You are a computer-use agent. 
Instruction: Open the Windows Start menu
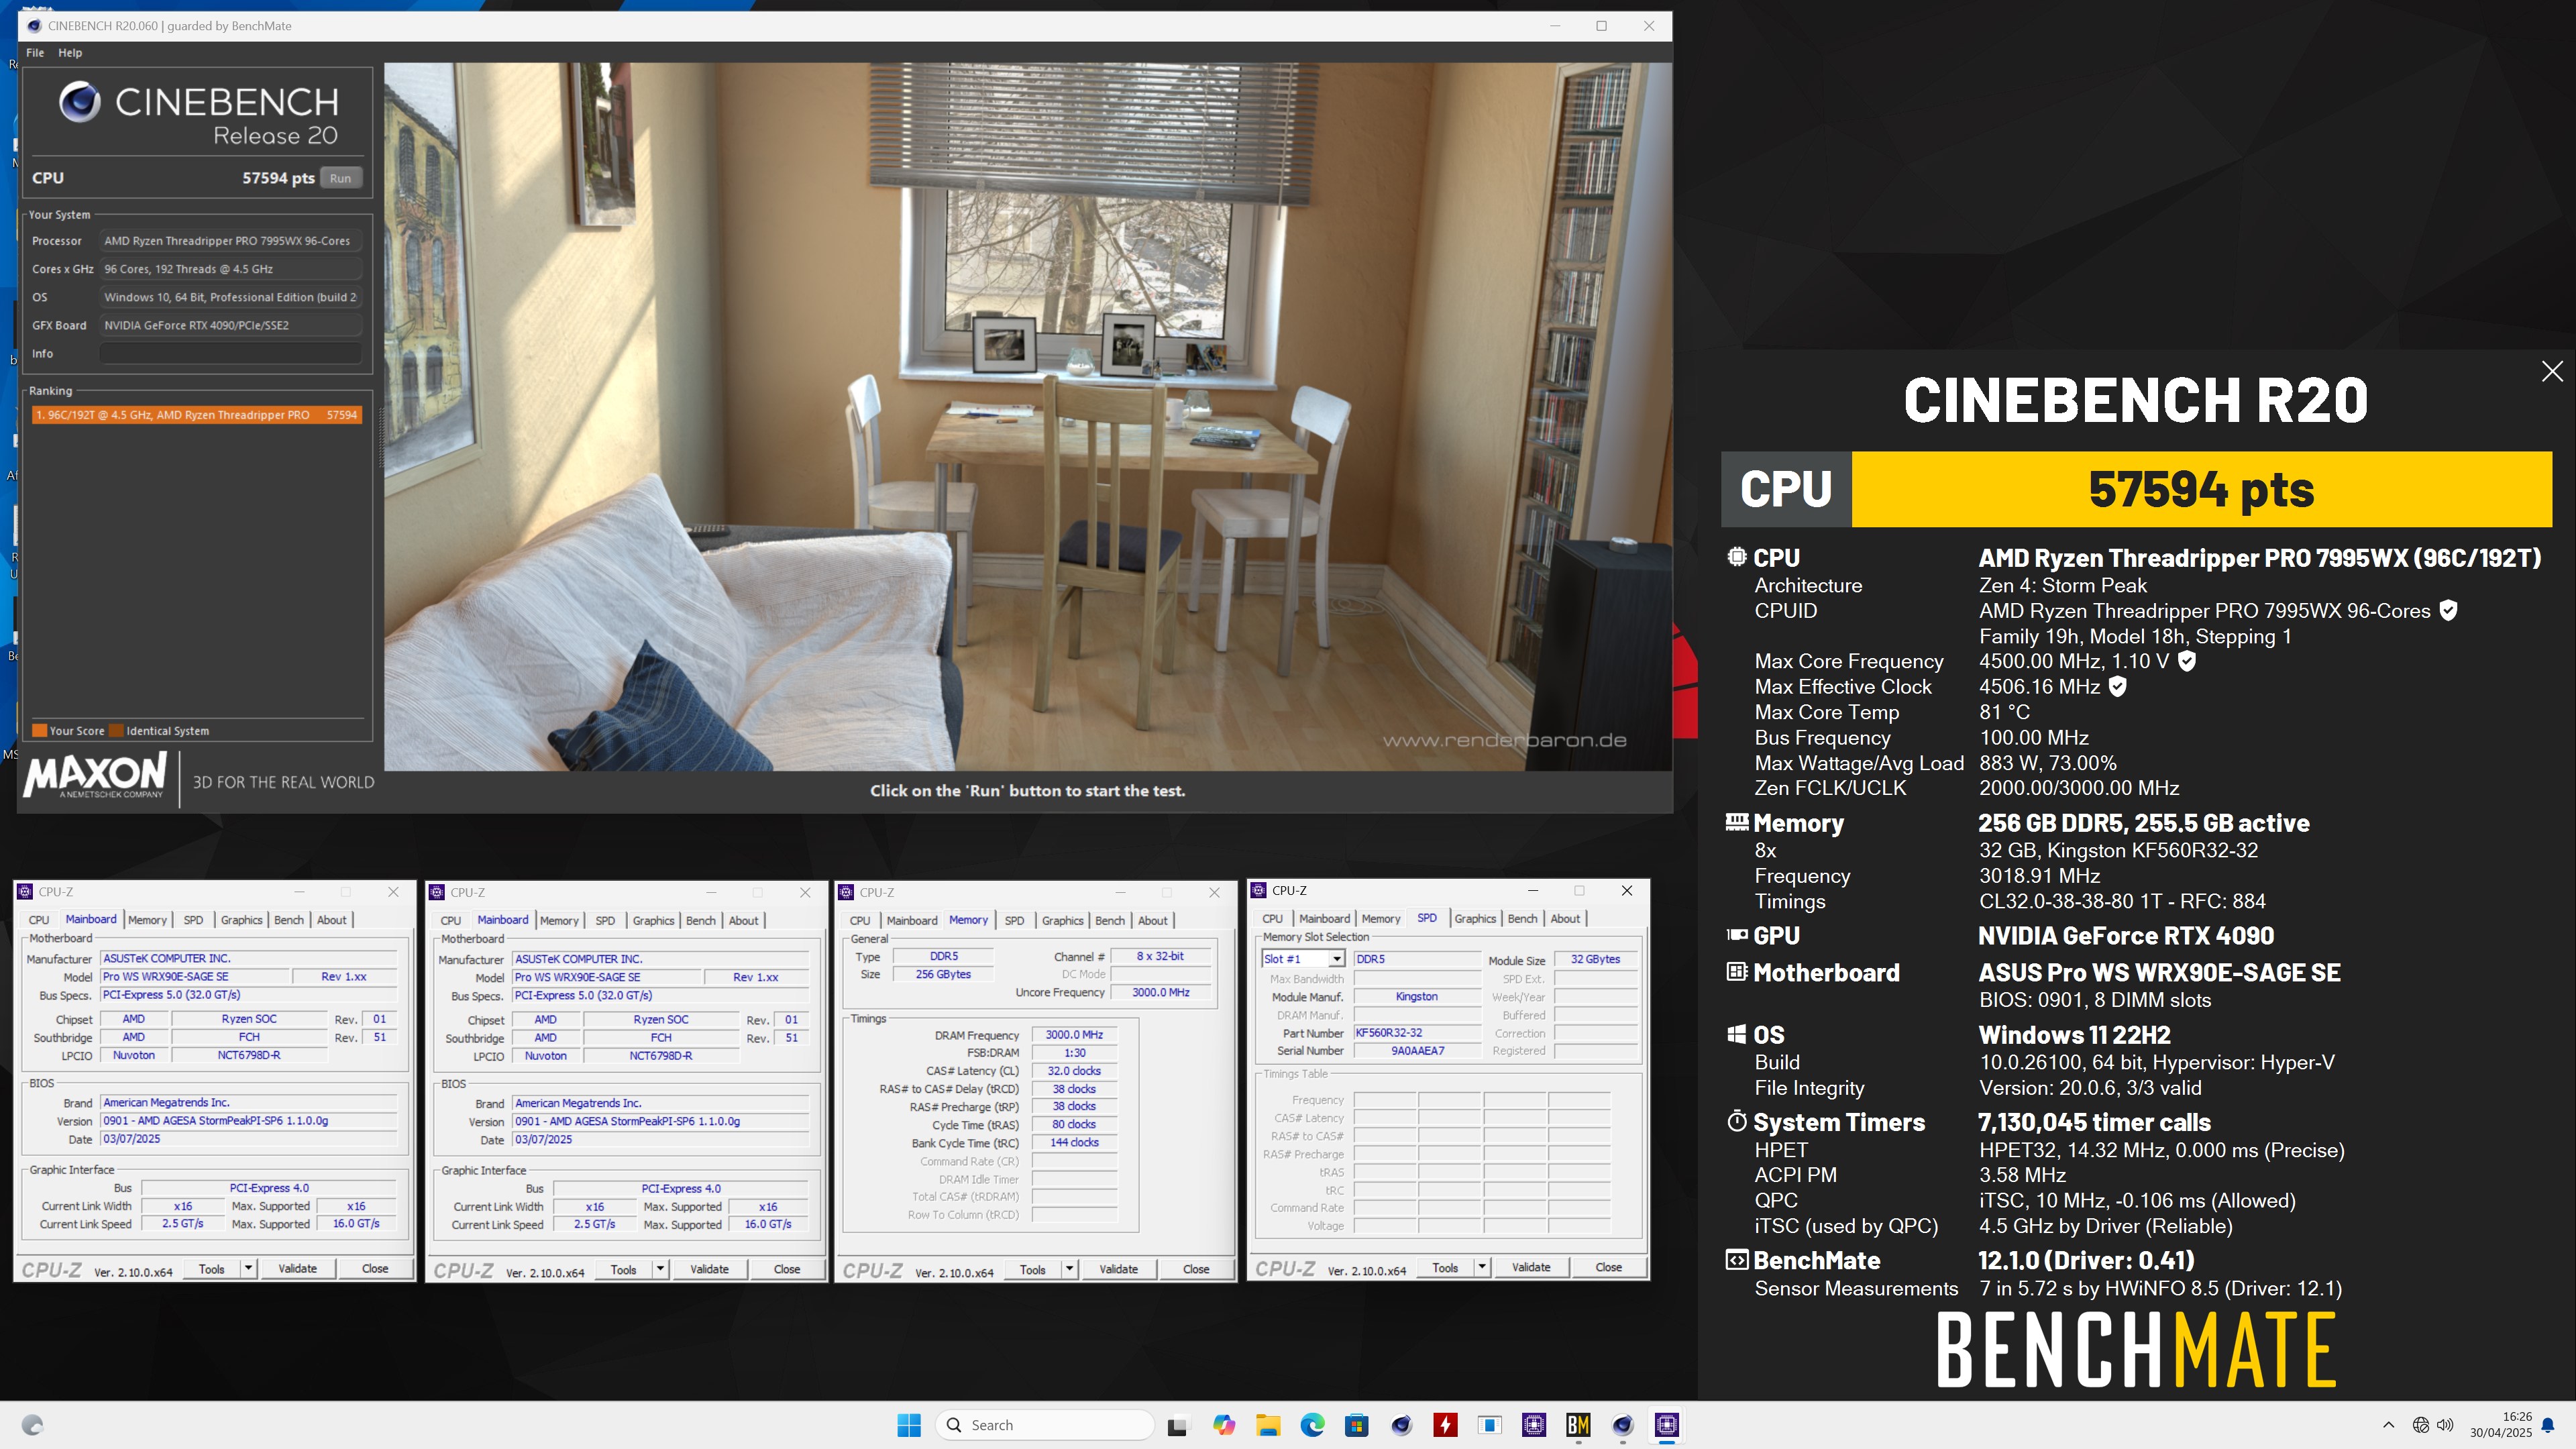click(909, 1425)
